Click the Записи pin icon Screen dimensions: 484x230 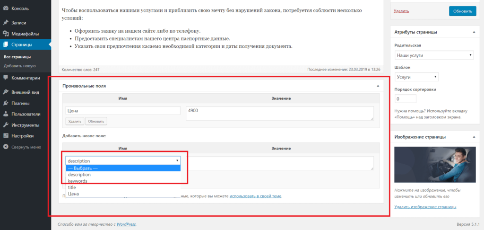point(6,23)
